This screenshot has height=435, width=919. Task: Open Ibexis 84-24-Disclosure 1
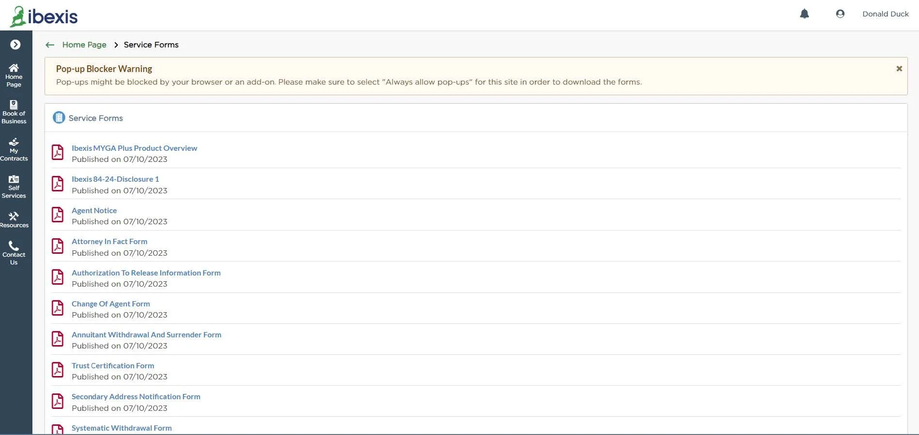[115, 179]
